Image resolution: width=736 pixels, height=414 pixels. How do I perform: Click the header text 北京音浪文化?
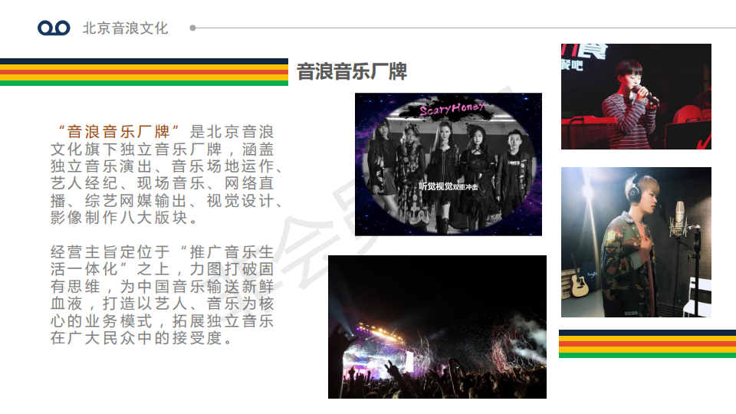pyautogui.click(x=125, y=28)
